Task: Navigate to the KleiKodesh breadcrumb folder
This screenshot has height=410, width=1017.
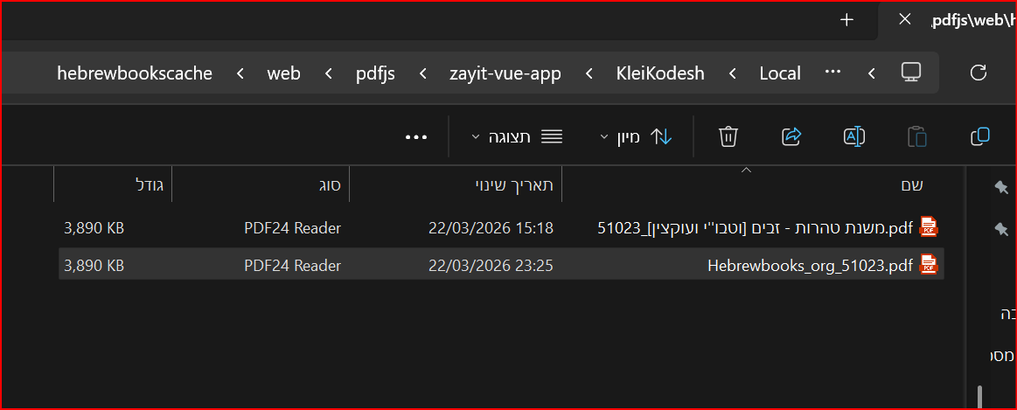Action: coord(660,73)
